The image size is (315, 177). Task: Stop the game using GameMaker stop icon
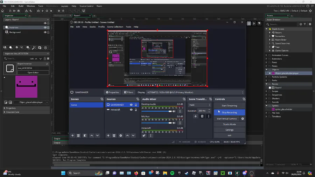47,11
